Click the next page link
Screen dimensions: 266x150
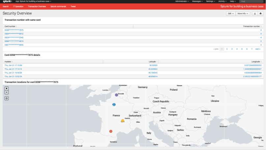258,49
